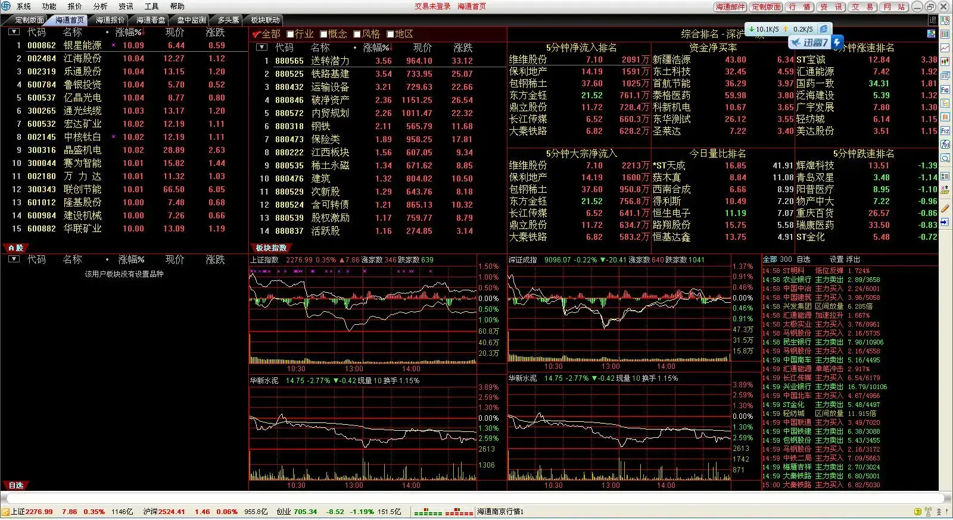953x520 pixels.
Task: Click the list options sidebar icon
Action: [x=945, y=177]
